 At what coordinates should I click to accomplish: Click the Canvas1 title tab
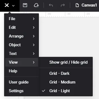[89, 5]
